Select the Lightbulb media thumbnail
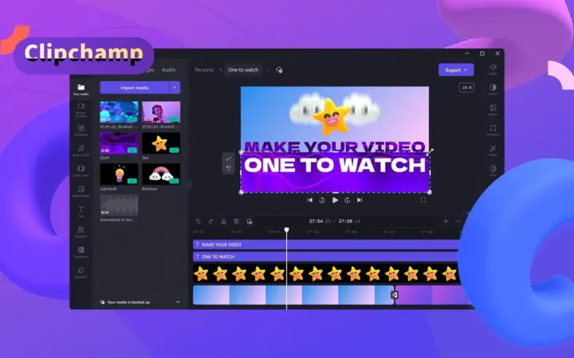Viewport: 574px width, 358px height. (120, 174)
